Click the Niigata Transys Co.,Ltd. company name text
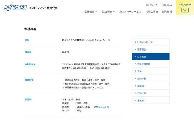This screenshot has width=194, height=121. pos(99,40)
